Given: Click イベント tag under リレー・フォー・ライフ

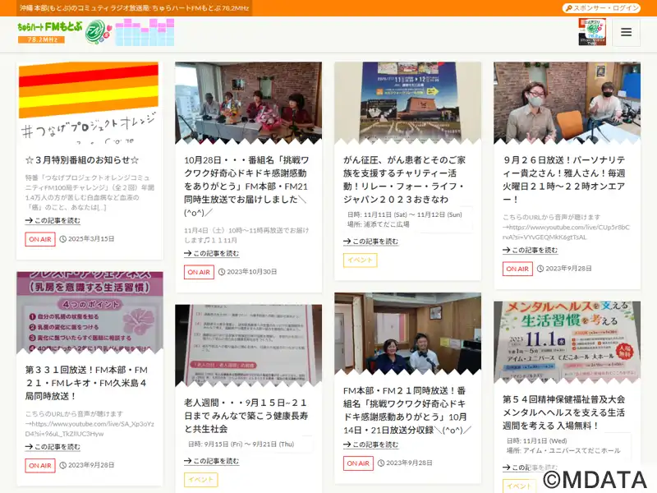Looking at the screenshot, I should point(360,260).
